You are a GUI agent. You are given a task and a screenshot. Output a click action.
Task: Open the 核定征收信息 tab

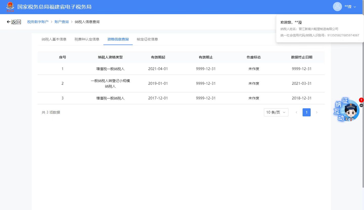147,39
